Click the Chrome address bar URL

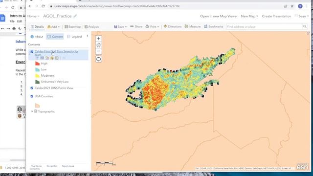point(117,6)
